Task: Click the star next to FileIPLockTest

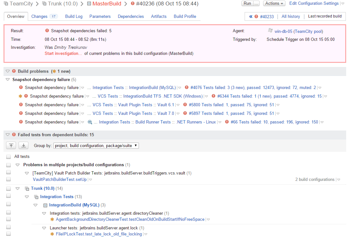Action: [52, 234]
